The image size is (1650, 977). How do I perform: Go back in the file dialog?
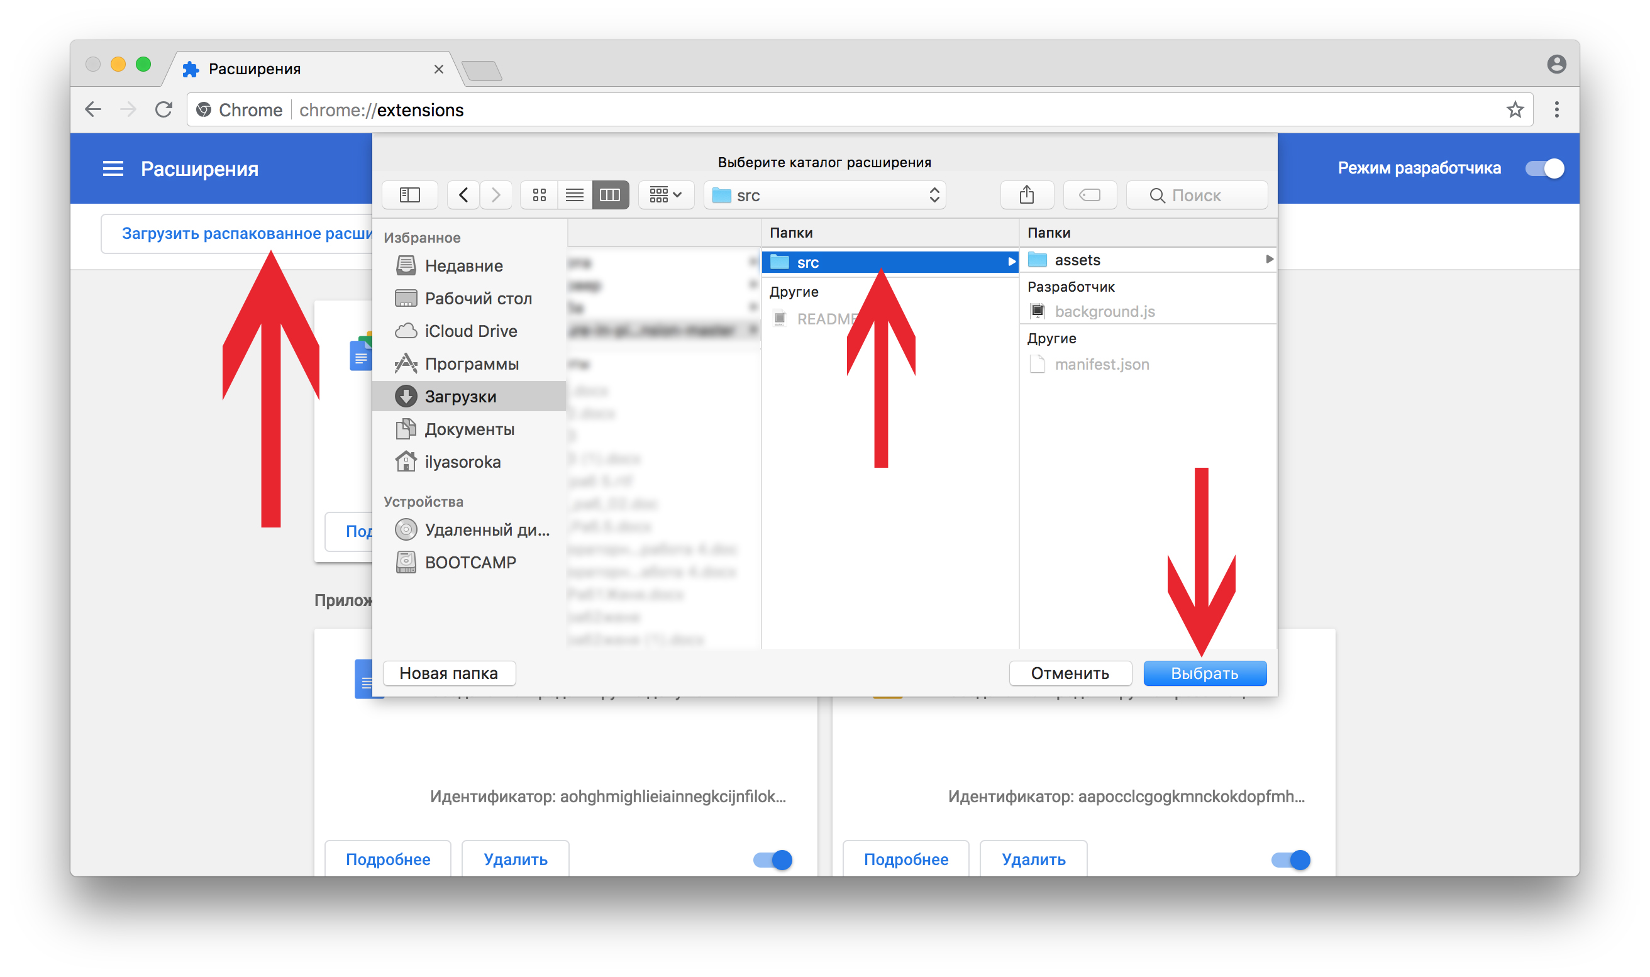(463, 195)
